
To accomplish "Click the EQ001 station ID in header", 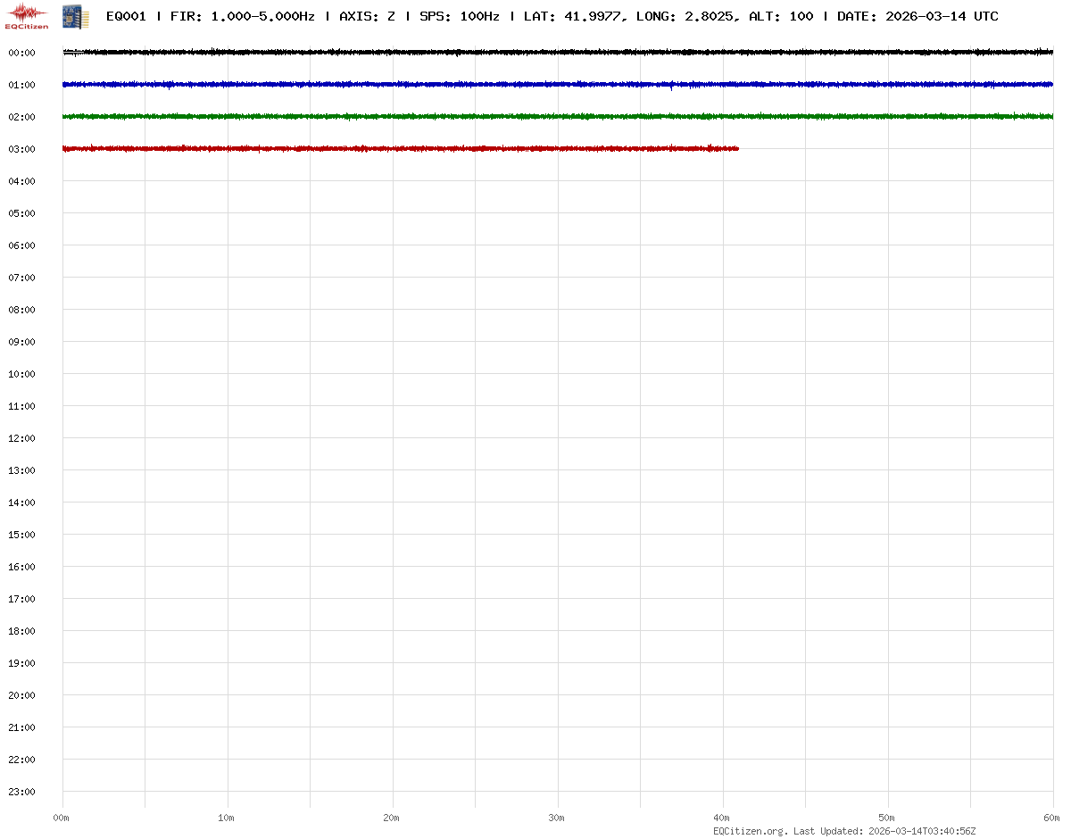I will (126, 17).
